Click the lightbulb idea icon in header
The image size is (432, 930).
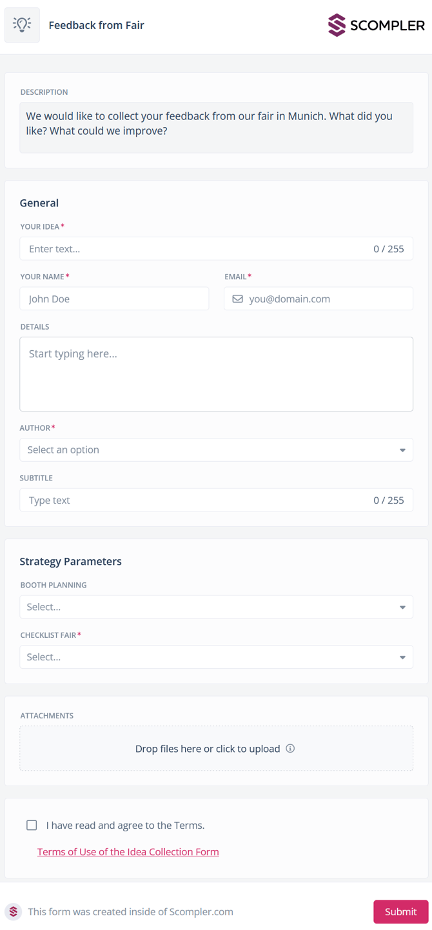tap(22, 25)
